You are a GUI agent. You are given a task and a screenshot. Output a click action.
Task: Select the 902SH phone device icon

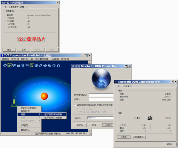(14, 101)
